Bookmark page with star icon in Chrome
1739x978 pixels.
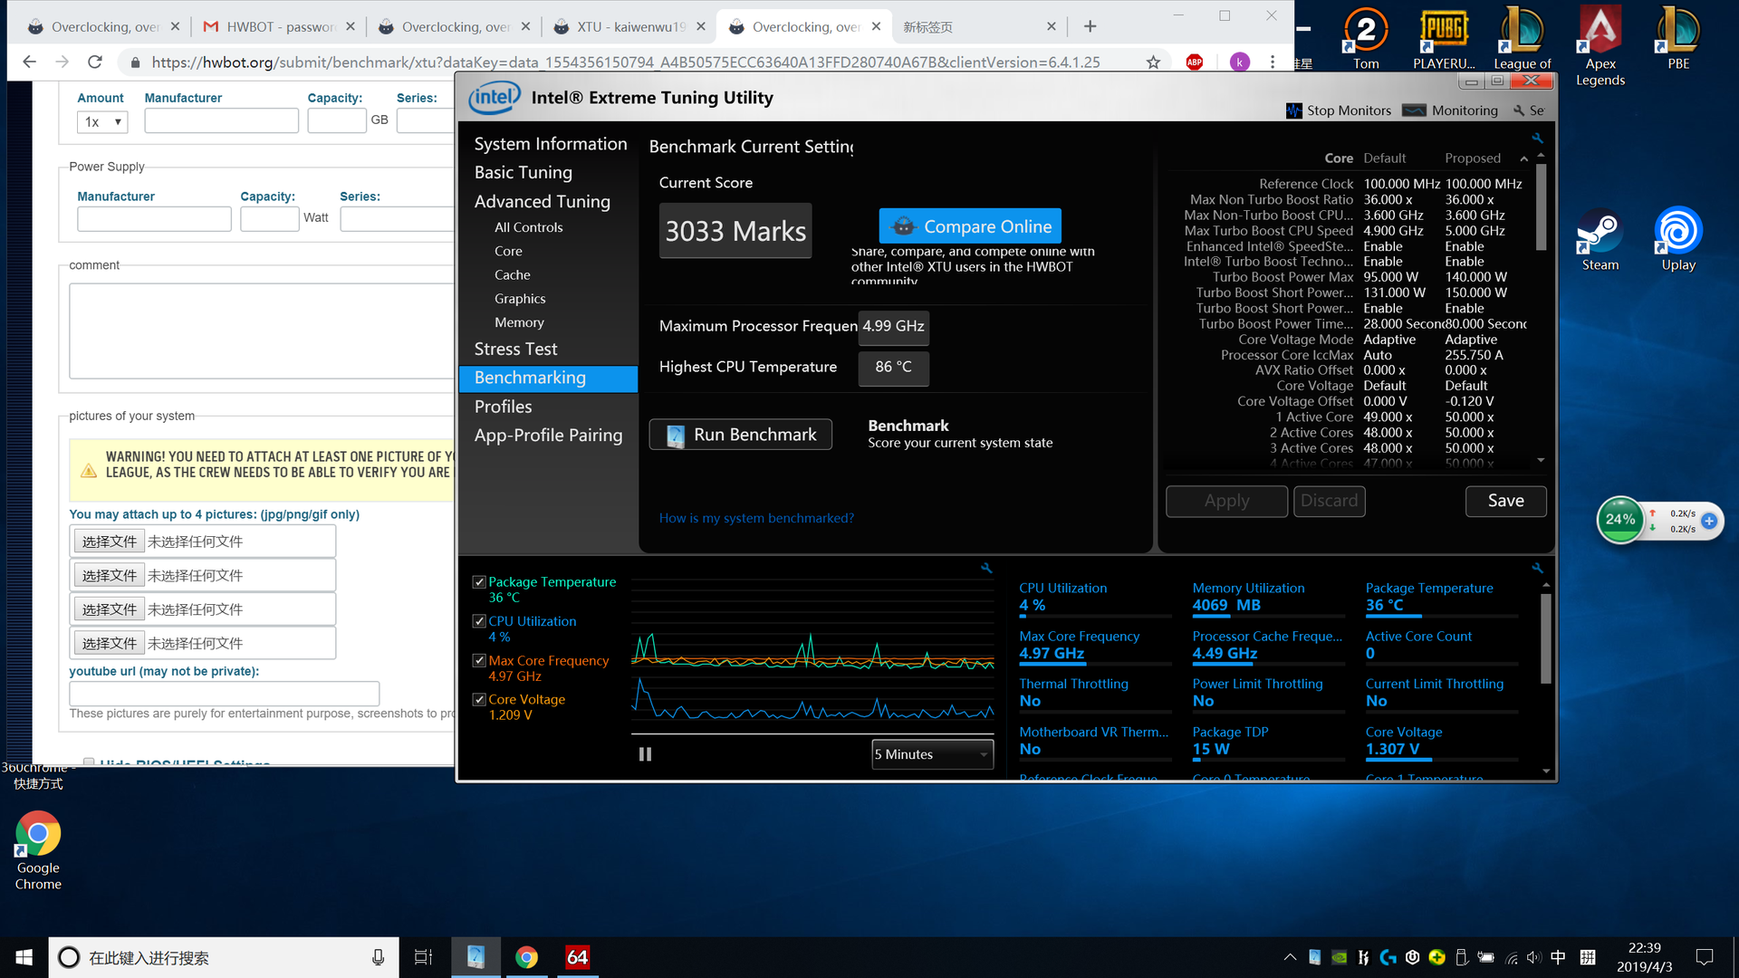pyautogui.click(x=1153, y=62)
